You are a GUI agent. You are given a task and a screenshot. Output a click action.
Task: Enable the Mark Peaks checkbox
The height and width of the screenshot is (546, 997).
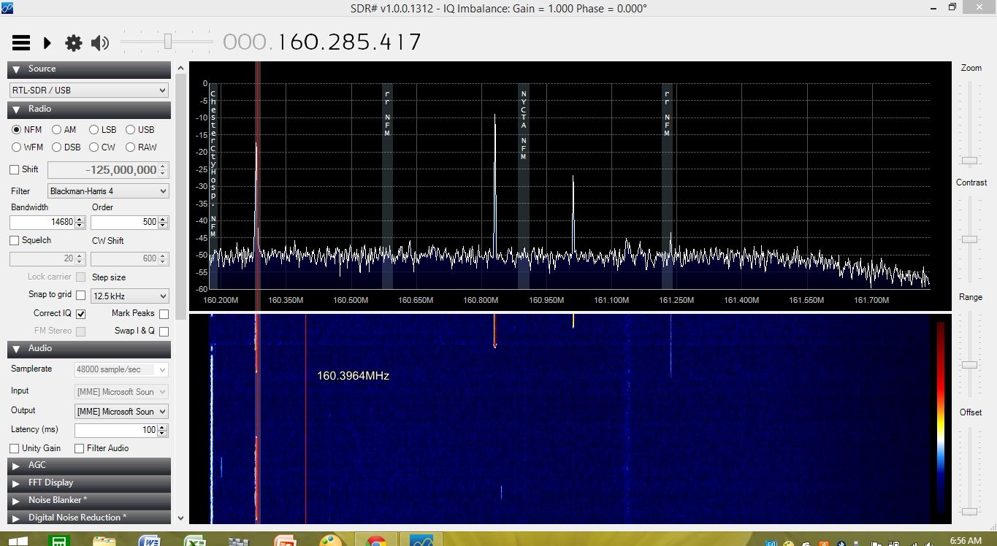(x=164, y=314)
